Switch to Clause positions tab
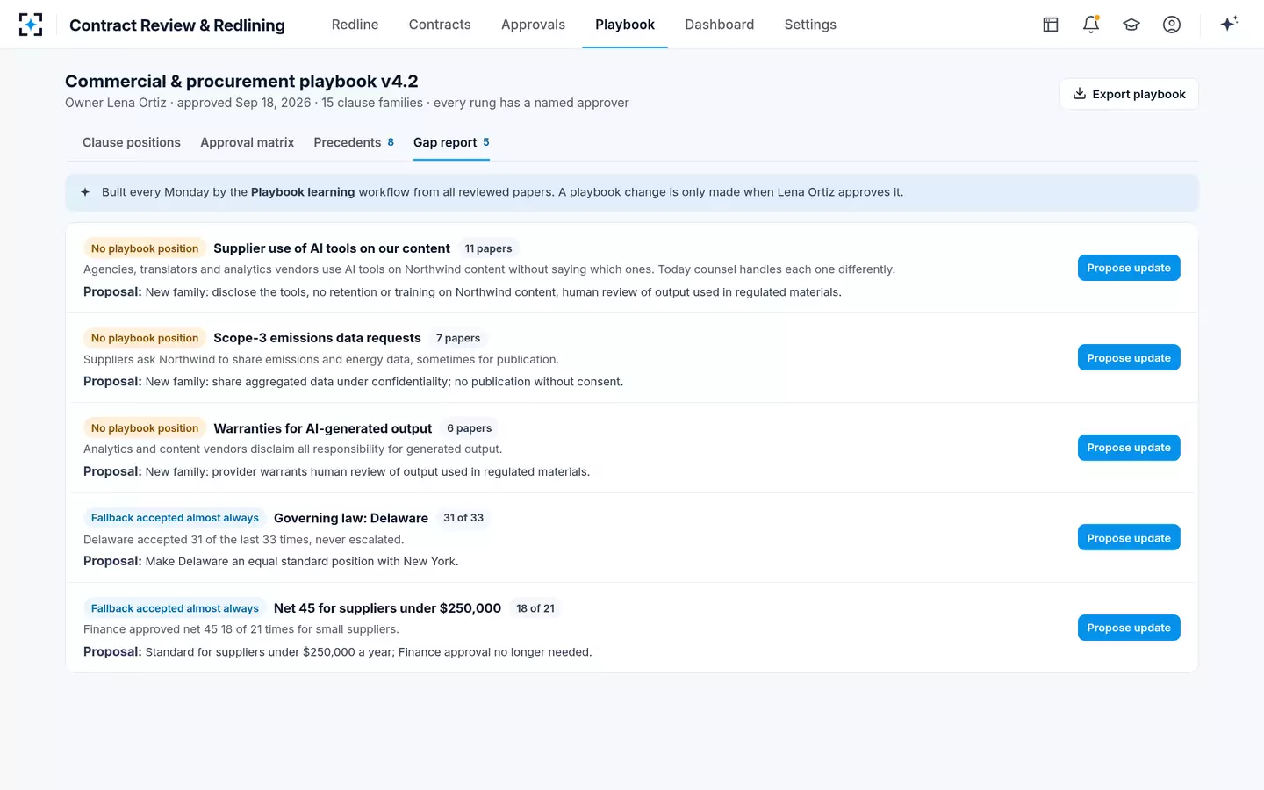Image resolution: width=1264 pixels, height=790 pixels. (x=132, y=142)
